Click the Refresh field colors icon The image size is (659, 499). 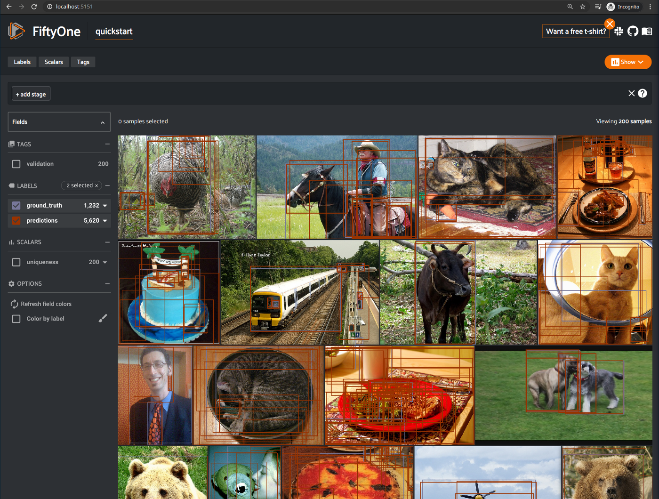(14, 304)
